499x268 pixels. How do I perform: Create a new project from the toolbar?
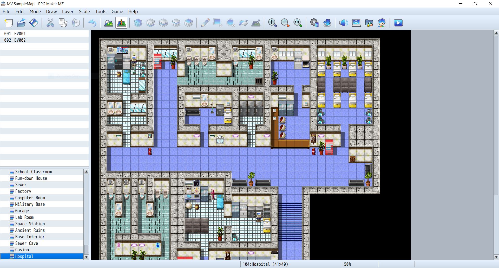9,23
